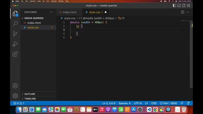Screen dimensions: 203x114
Task: Open Finder from the dock
Action: (19, 110)
